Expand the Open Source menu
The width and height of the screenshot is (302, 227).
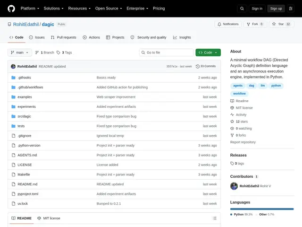click(109, 9)
